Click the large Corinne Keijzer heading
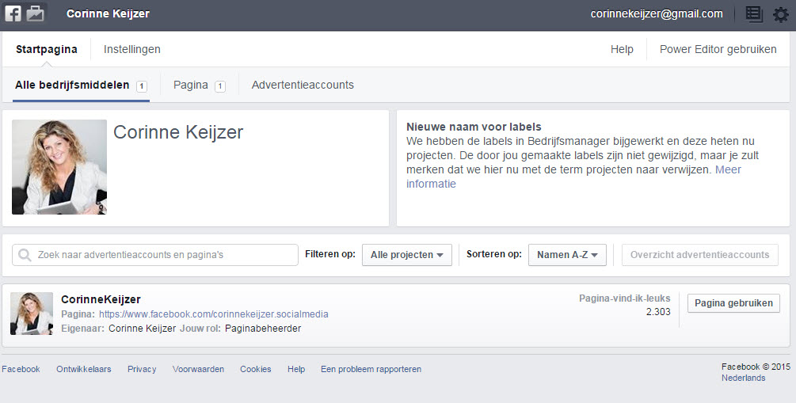This screenshot has height=403, width=796. click(178, 132)
